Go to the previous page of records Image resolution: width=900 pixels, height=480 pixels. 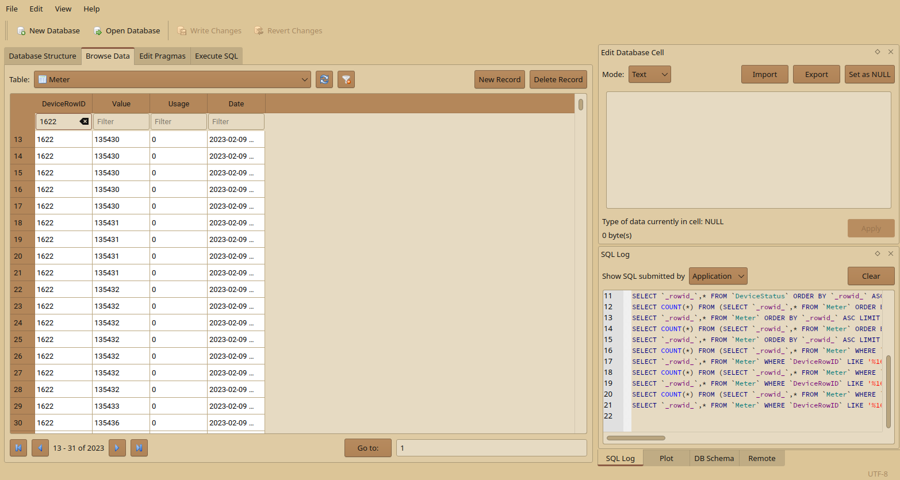[x=40, y=448]
